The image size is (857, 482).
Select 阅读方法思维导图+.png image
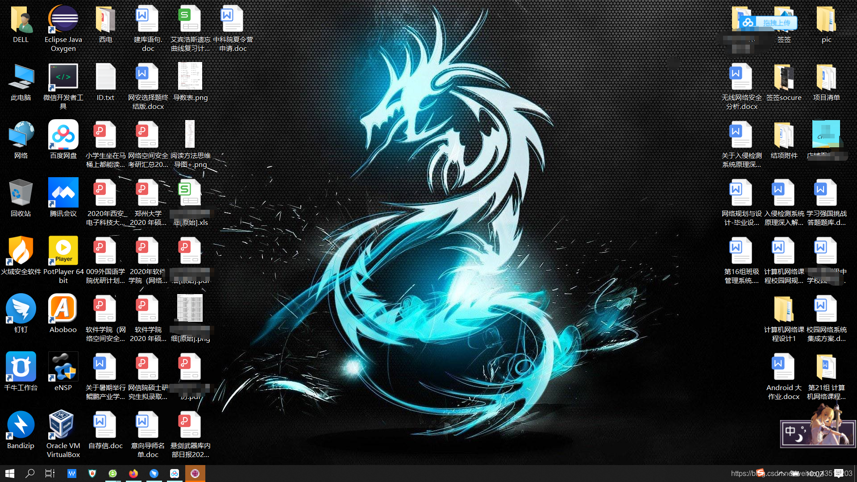[190, 145]
